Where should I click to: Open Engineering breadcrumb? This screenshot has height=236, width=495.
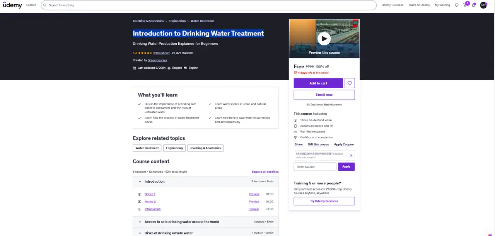[x=177, y=21]
